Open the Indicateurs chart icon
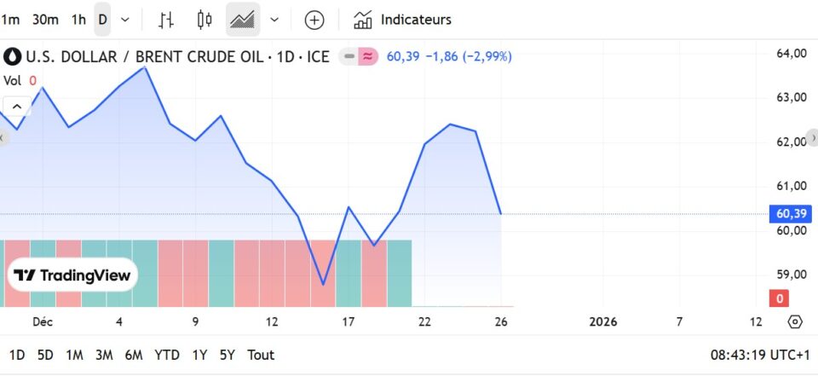818x376 pixels. click(363, 19)
